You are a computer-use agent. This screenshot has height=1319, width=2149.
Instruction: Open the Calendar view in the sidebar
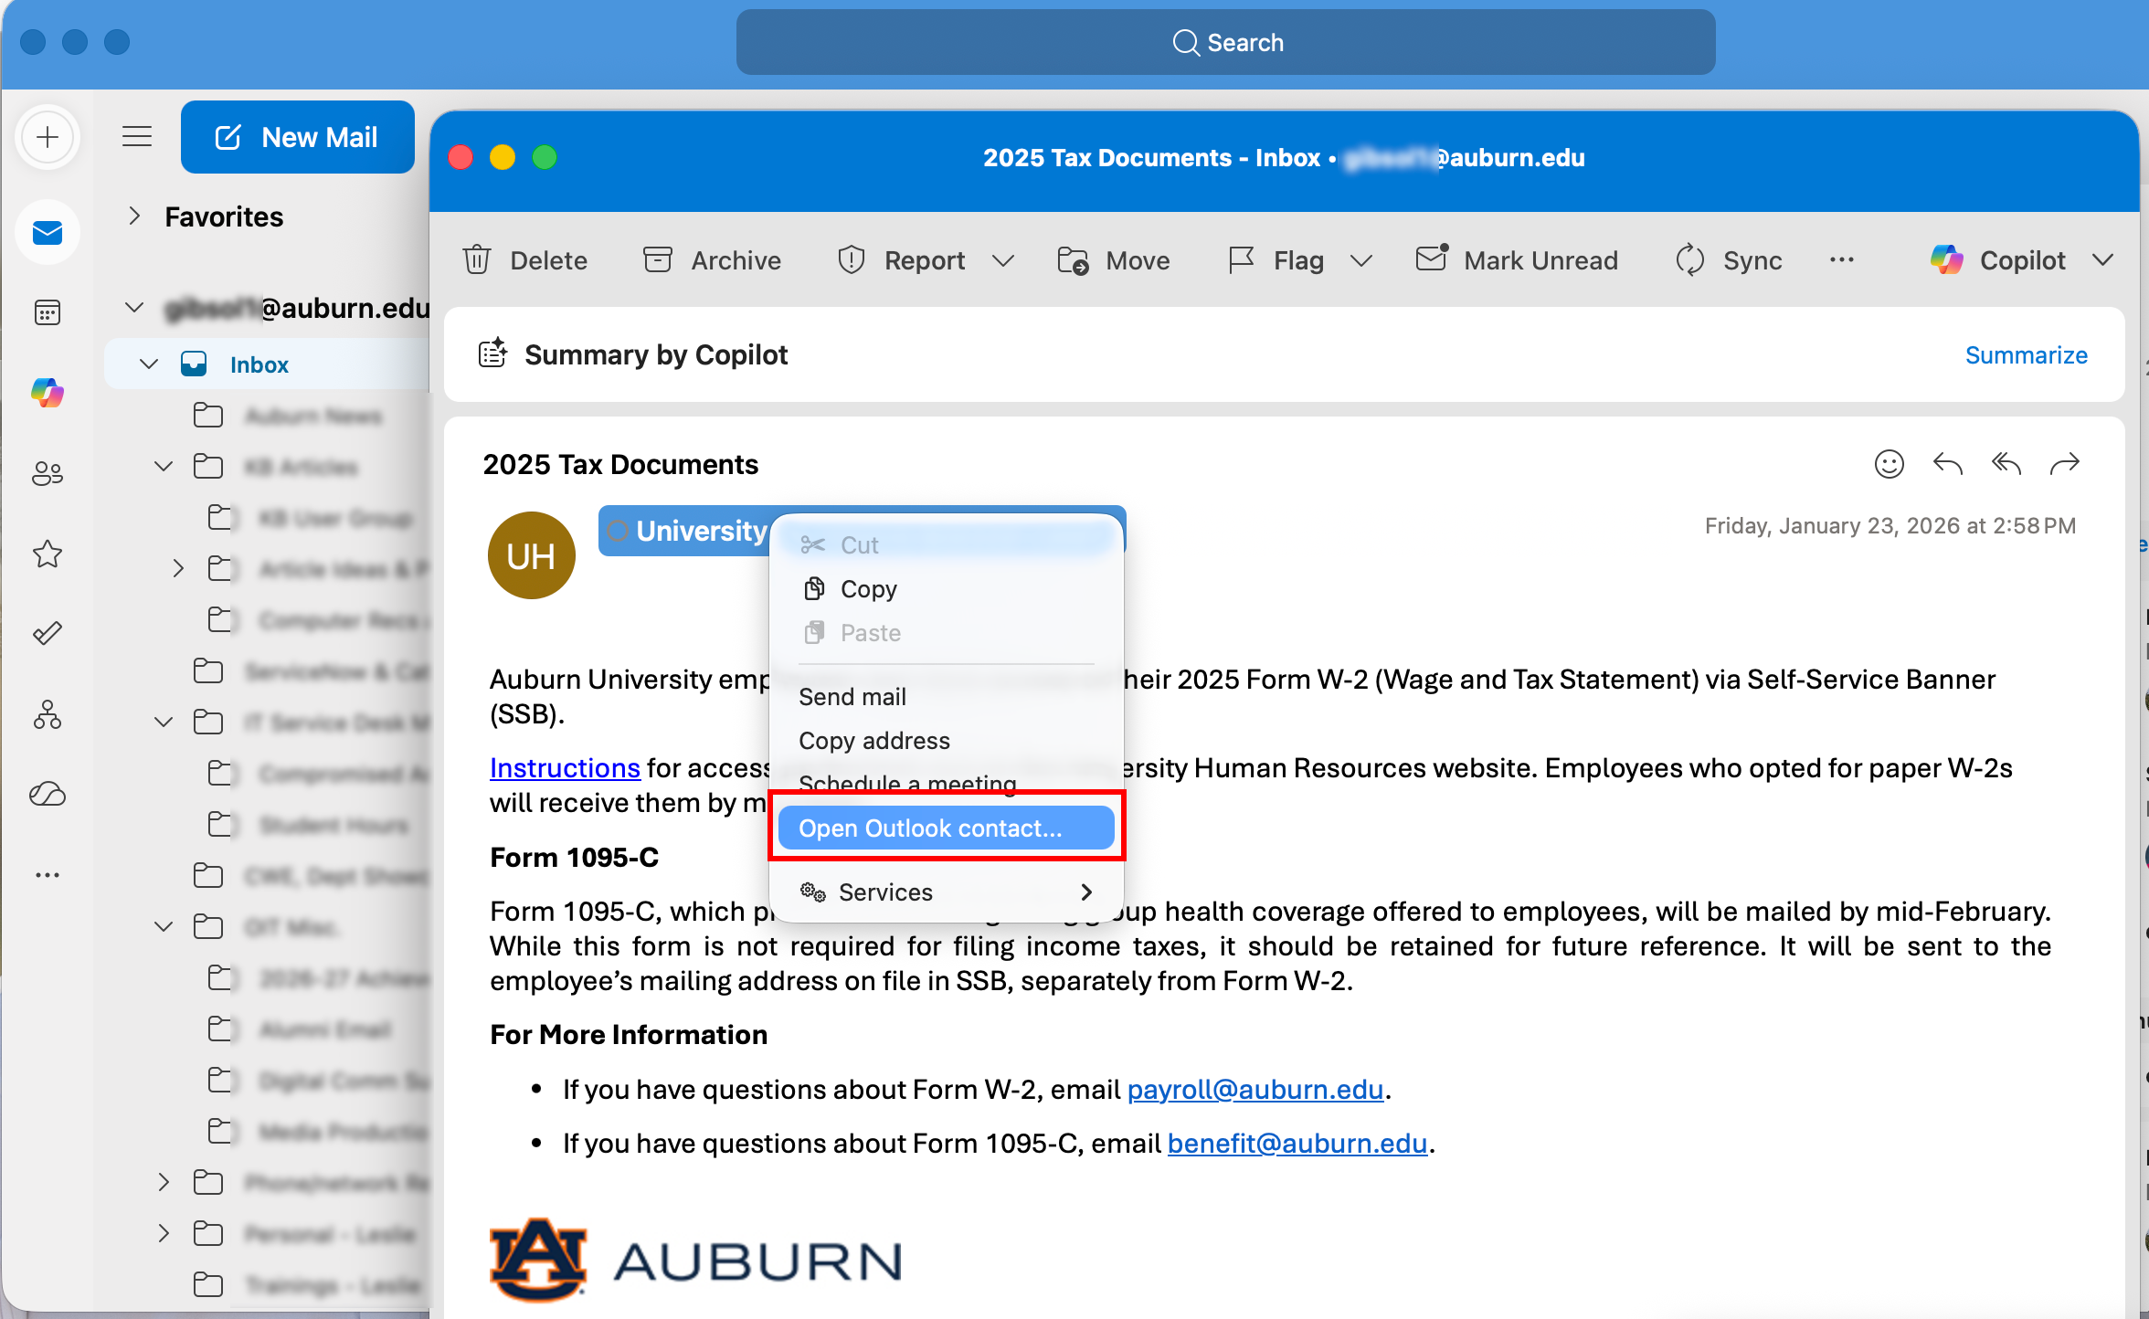pos(48,312)
